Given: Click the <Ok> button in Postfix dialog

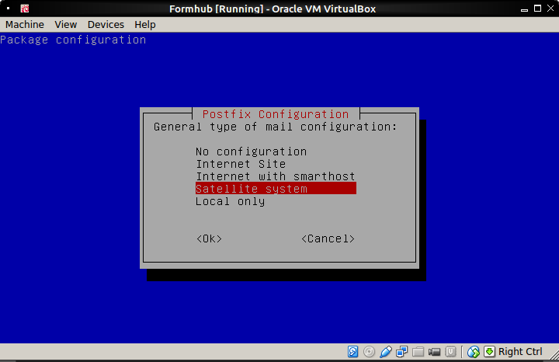Looking at the screenshot, I should pos(210,238).
